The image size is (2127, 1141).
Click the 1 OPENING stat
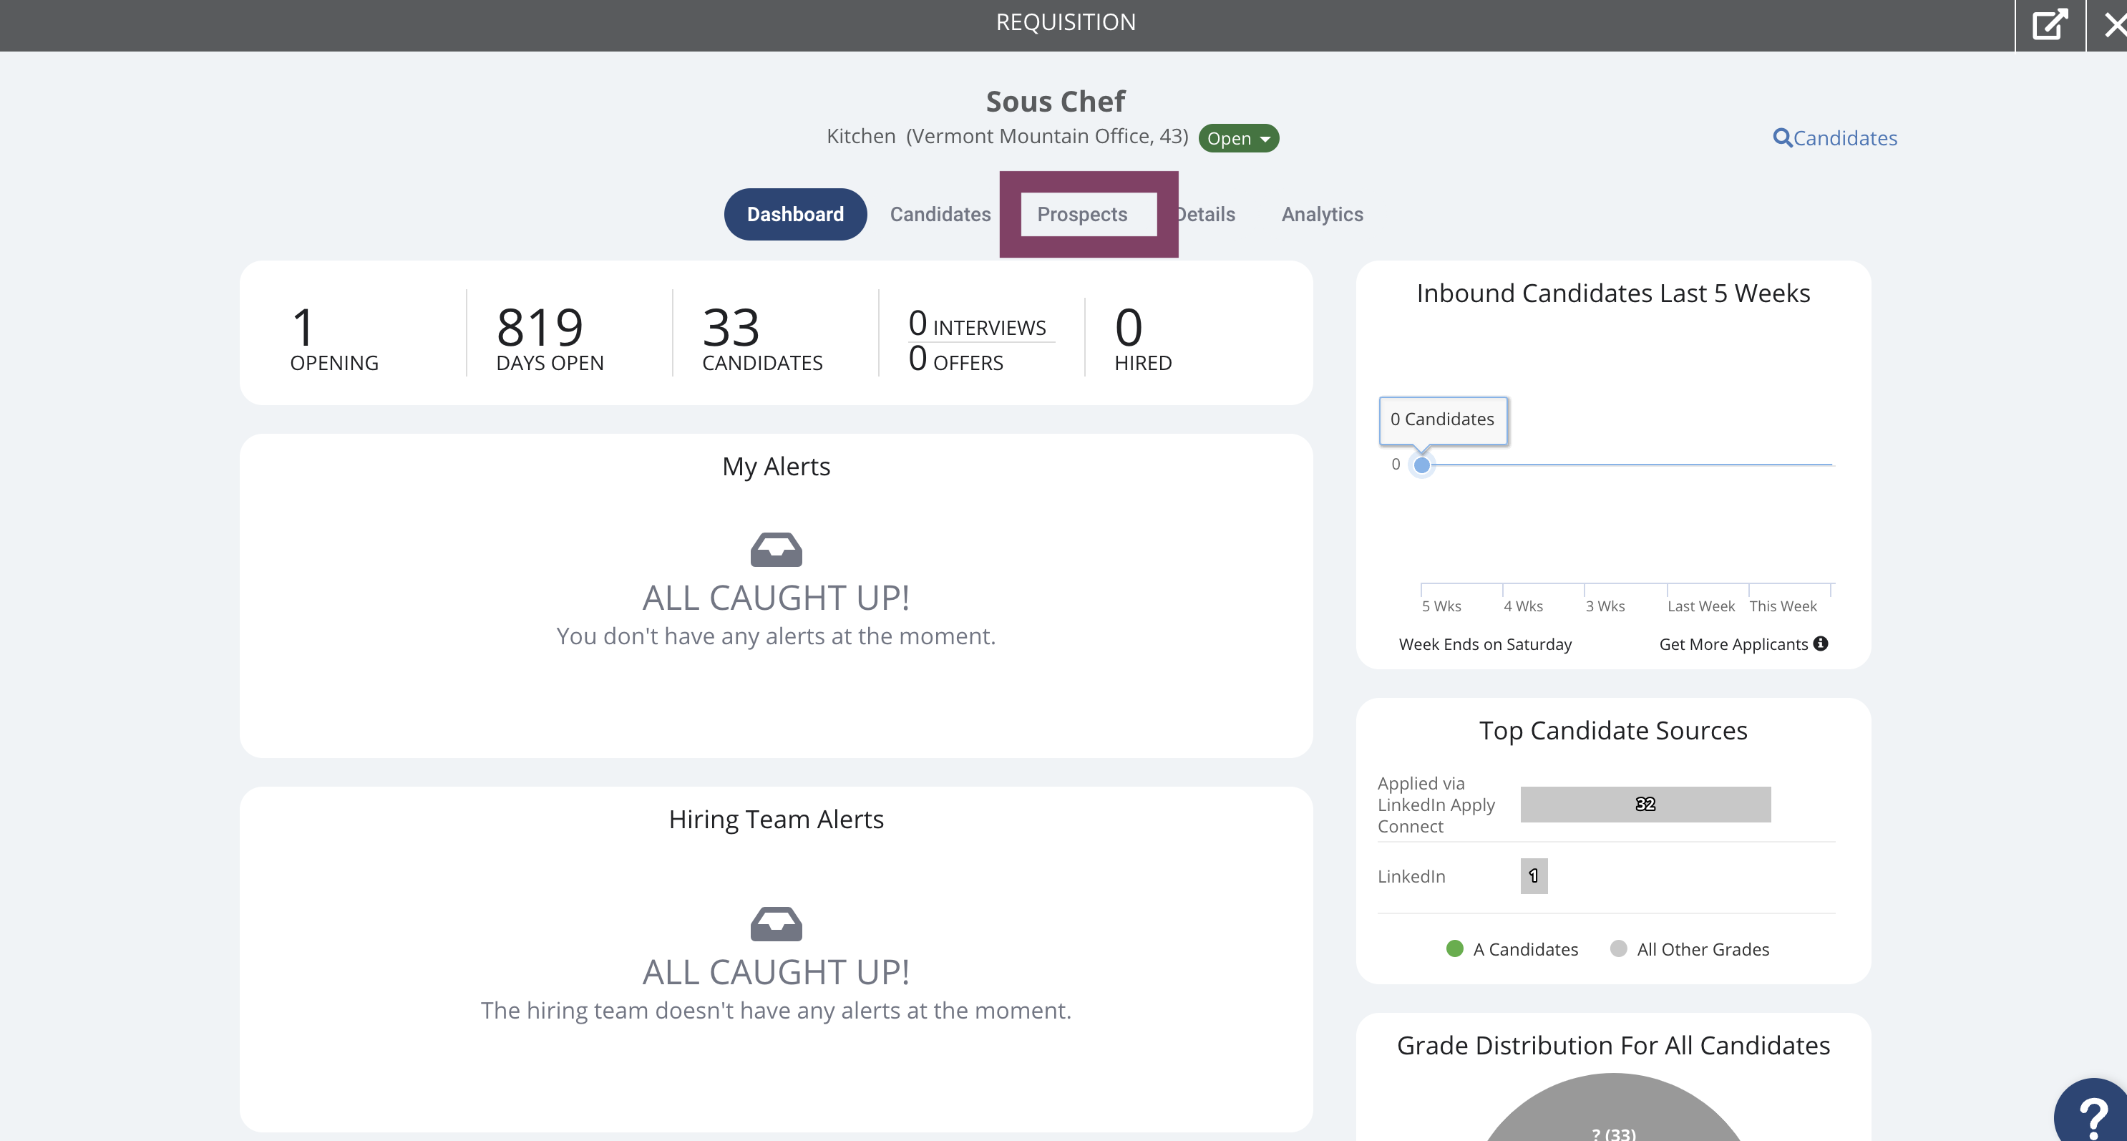coord(334,339)
